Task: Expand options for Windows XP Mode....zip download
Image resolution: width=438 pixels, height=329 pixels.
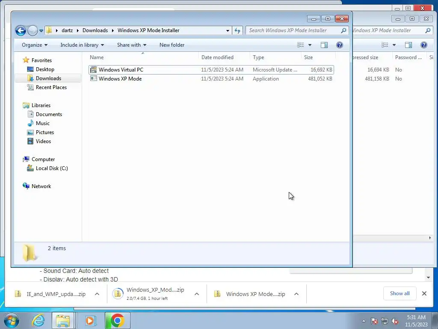Action: [x=296, y=294]
